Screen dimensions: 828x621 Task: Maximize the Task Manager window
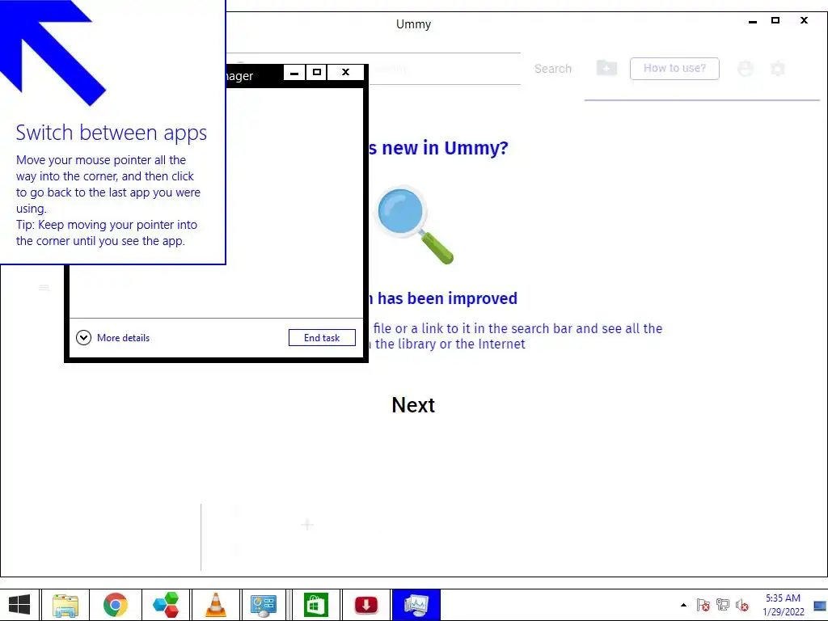pyautogui.click(x=316, y=72)
